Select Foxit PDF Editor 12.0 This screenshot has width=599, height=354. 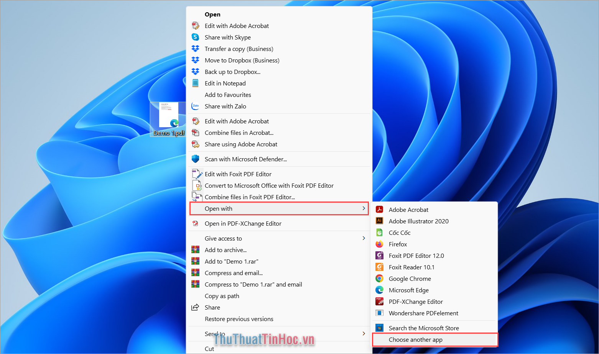click(x=416, y=256)
